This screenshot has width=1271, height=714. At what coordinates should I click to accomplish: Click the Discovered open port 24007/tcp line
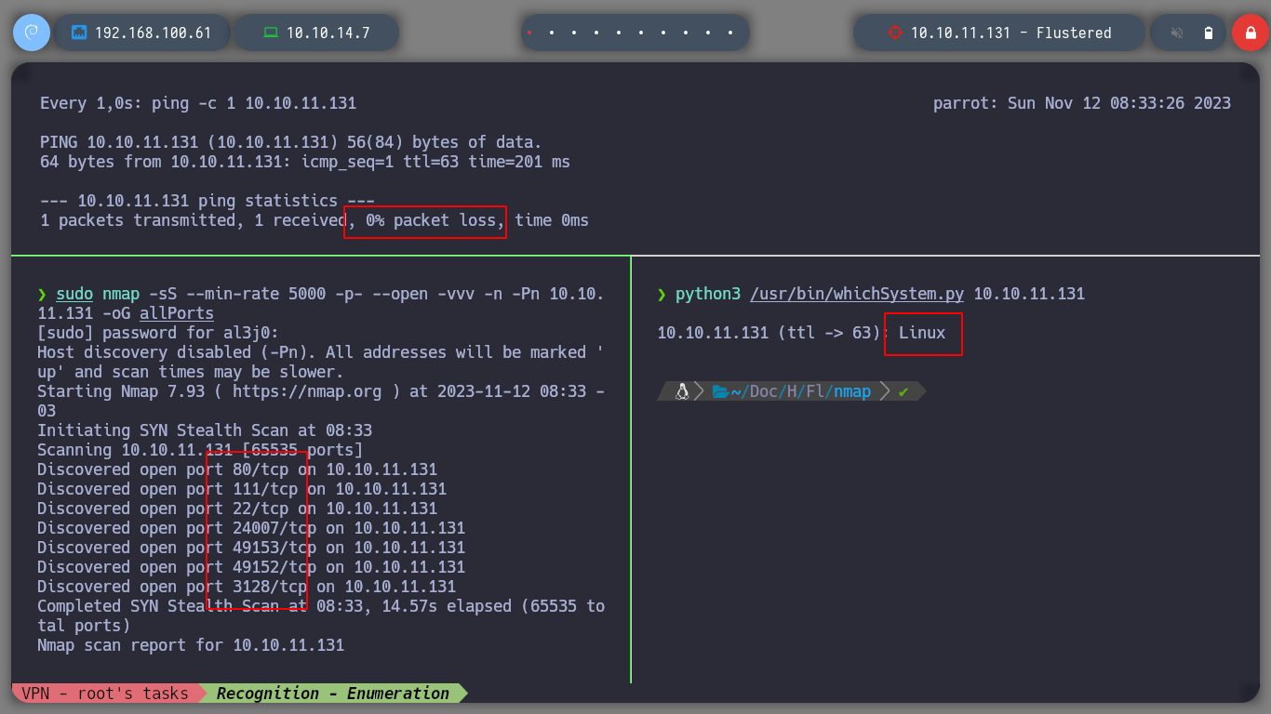click(251, 528)
